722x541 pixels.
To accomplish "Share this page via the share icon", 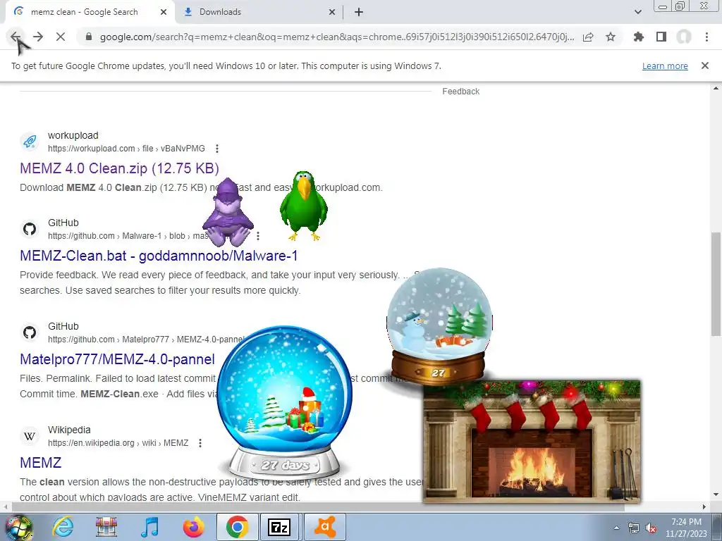I will [588, 37].
